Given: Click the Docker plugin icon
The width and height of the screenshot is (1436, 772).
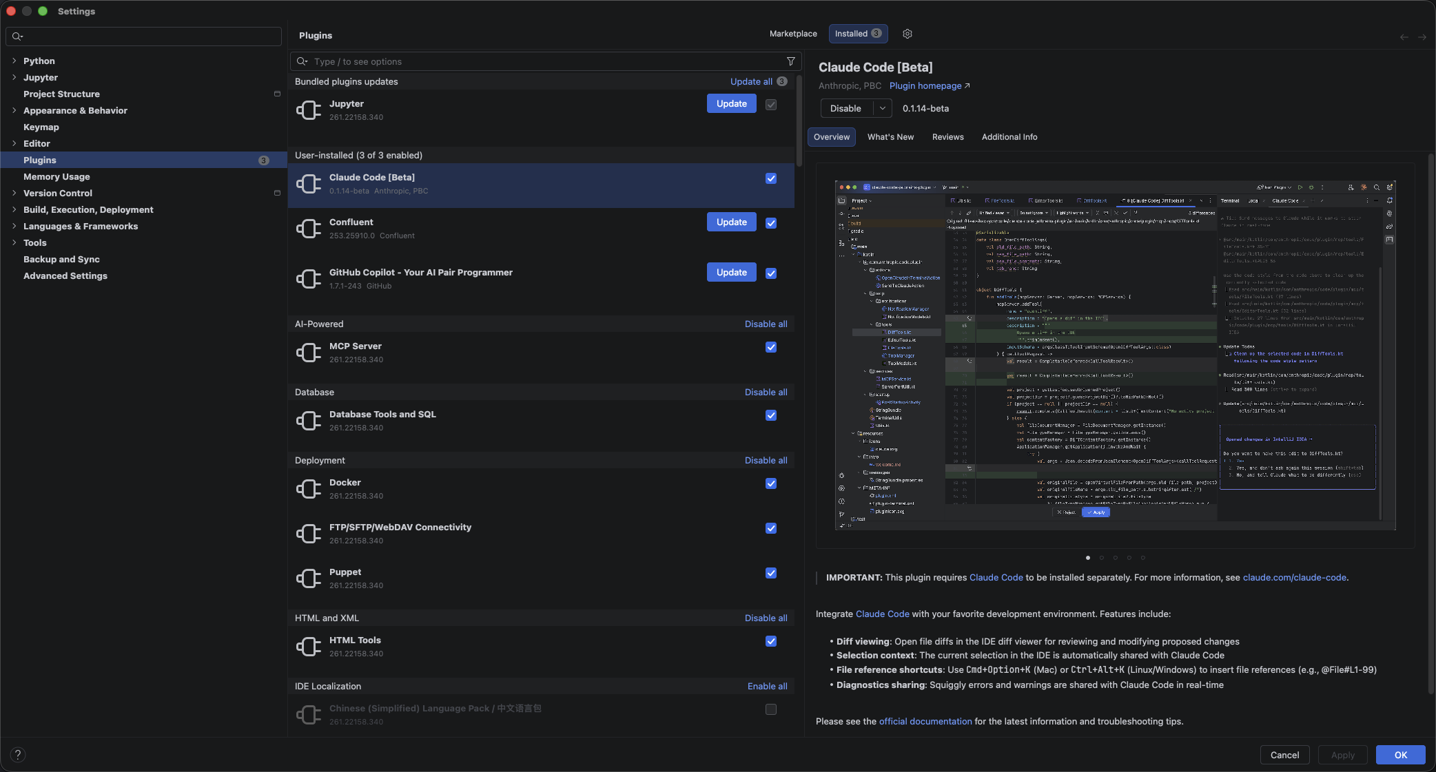Looking at the screenshot, I should [309, 489].
